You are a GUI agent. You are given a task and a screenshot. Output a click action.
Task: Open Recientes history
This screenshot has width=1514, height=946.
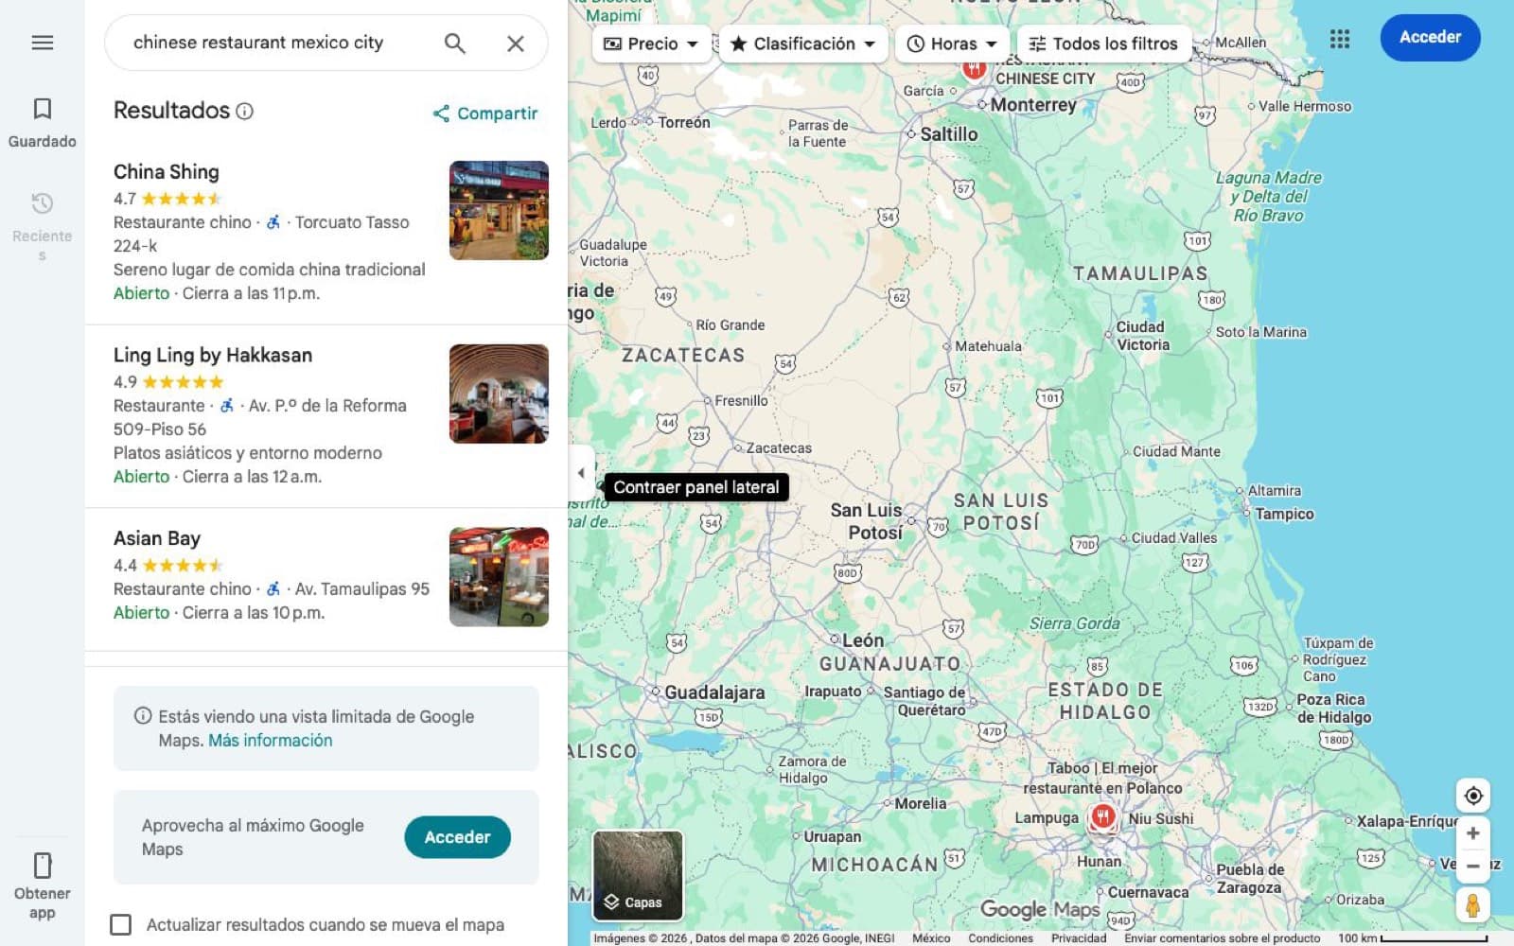coord(42,227)
